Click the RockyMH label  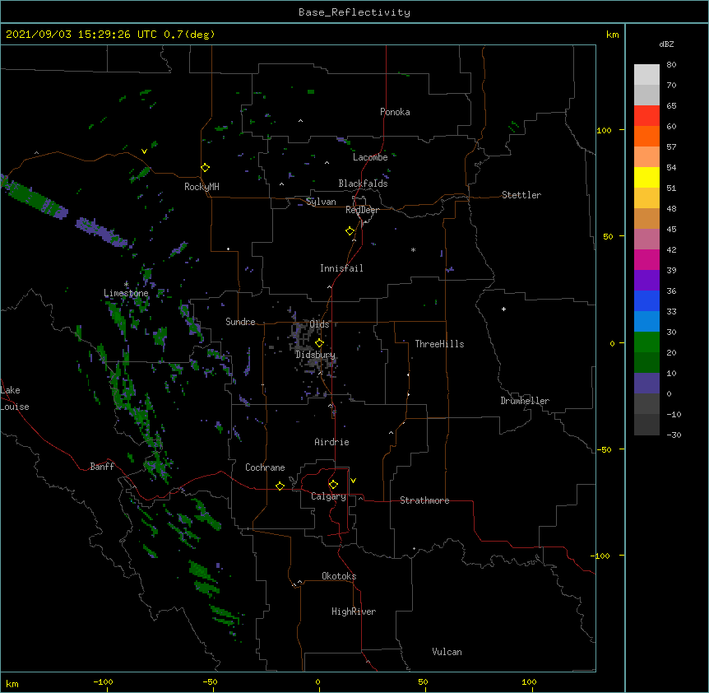click(202, 187)
